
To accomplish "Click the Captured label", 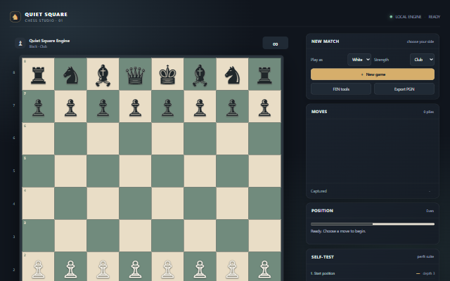I will click(319, 191).
